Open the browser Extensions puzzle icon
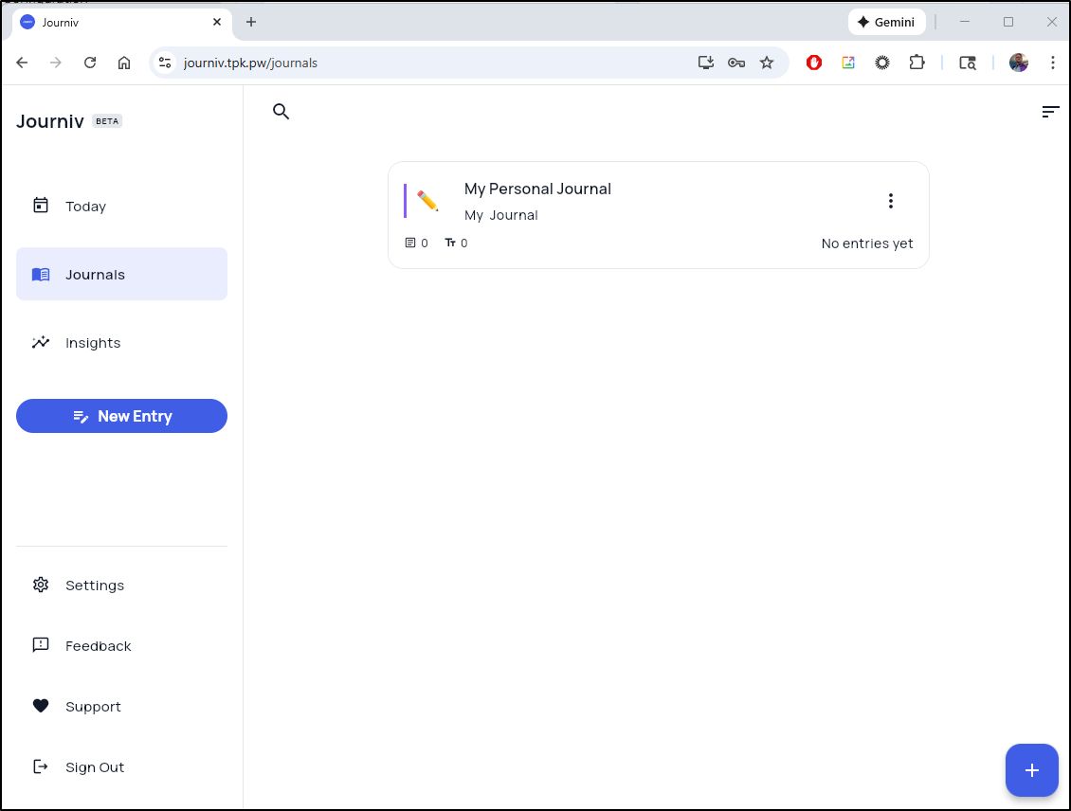The height and width of the screenshot is (811, 1071). [x=917, y=63]
